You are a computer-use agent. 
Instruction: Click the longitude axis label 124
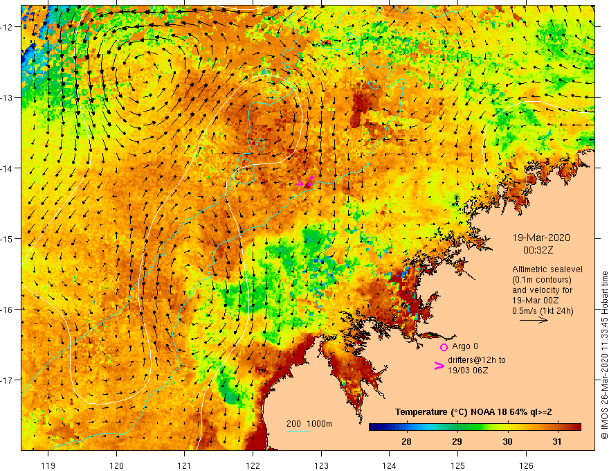[x=390, y=465]
